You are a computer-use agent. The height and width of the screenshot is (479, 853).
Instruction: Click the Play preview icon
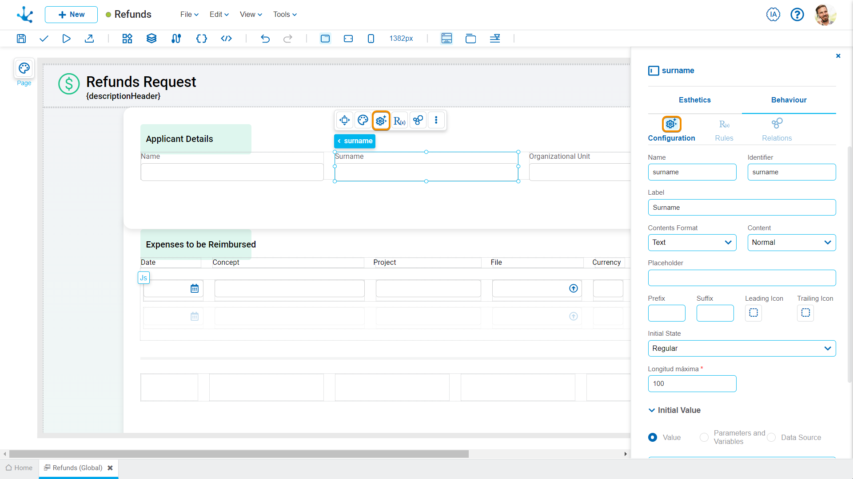66,39
